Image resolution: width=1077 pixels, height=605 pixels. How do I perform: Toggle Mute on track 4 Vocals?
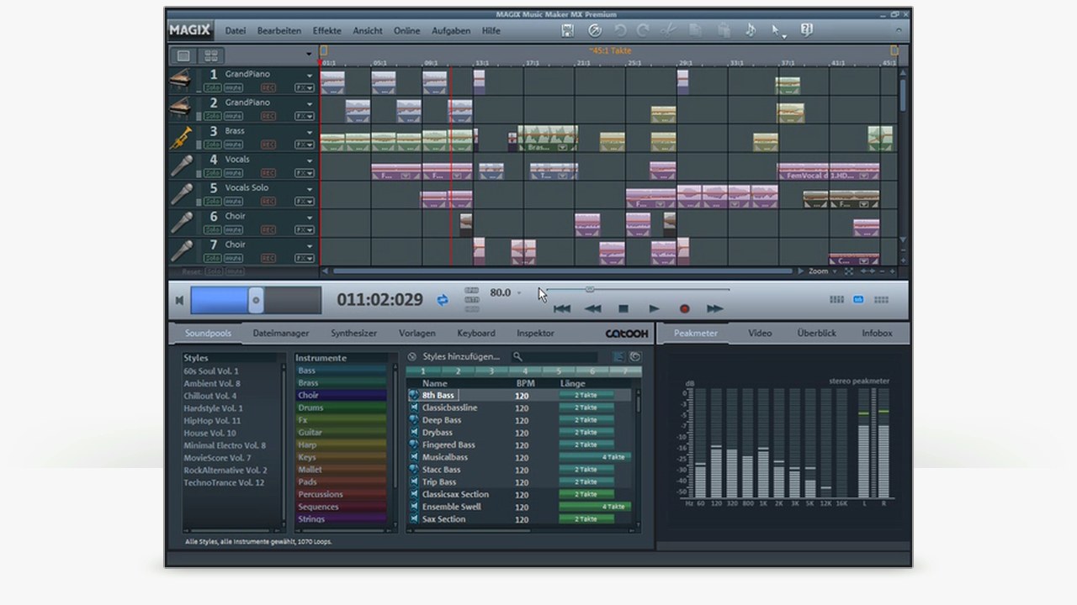point(233,173)
